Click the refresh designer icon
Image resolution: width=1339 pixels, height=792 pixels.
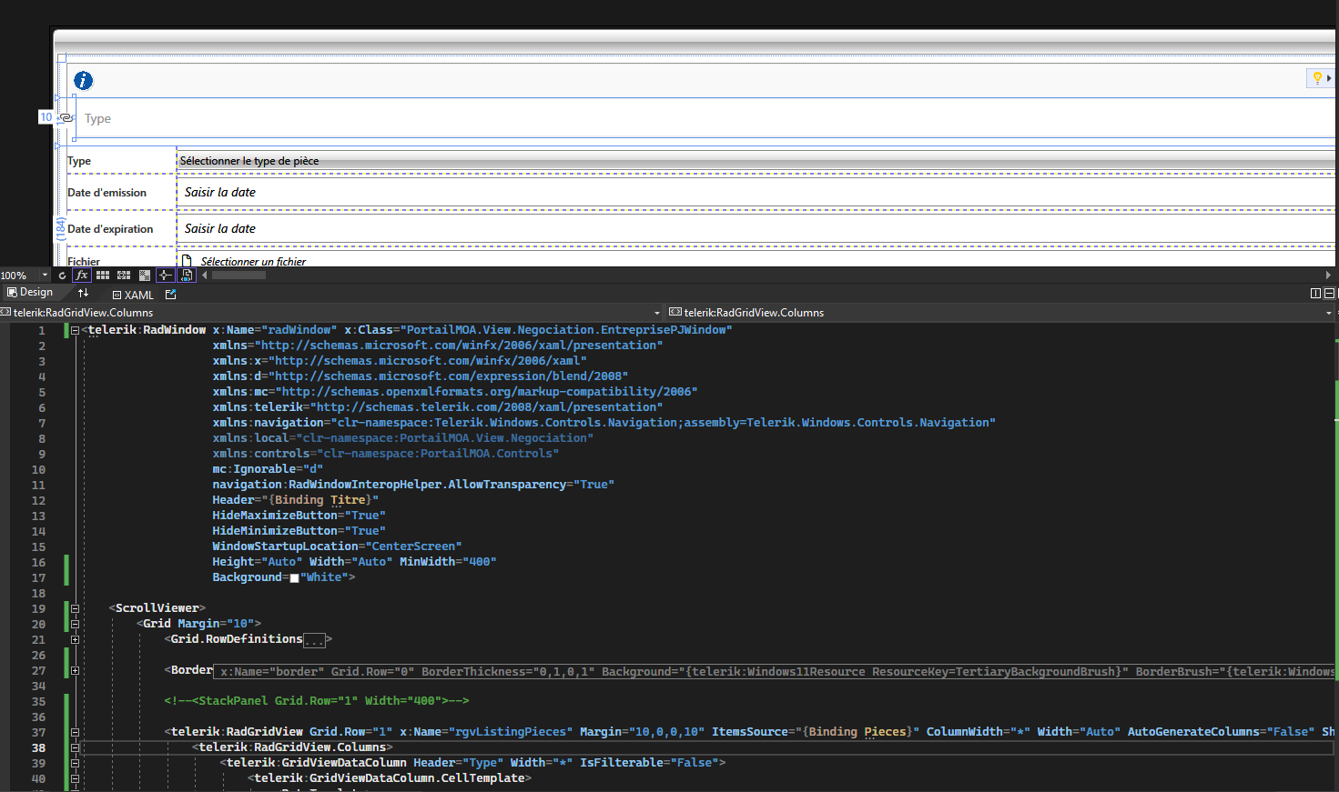pos(62,276)
